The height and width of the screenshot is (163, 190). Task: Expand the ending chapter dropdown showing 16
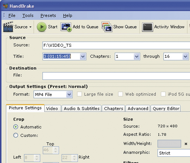click(x=185, y=56)
